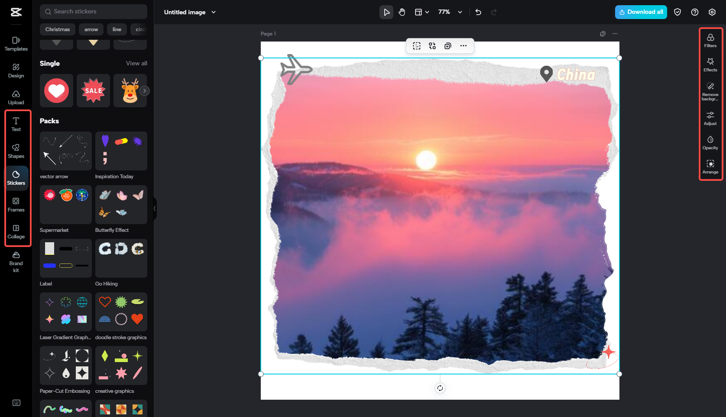This screenshot has width=726, height=417.
Task: Select the Hand pan tool
Action: pos(402,12)
